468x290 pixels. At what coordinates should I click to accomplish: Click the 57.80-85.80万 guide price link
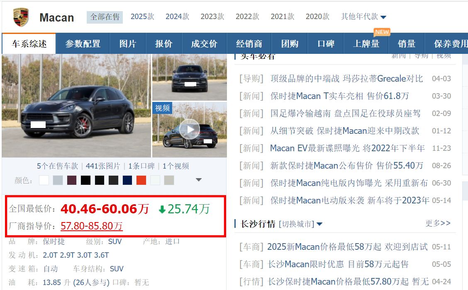(92, 226)
